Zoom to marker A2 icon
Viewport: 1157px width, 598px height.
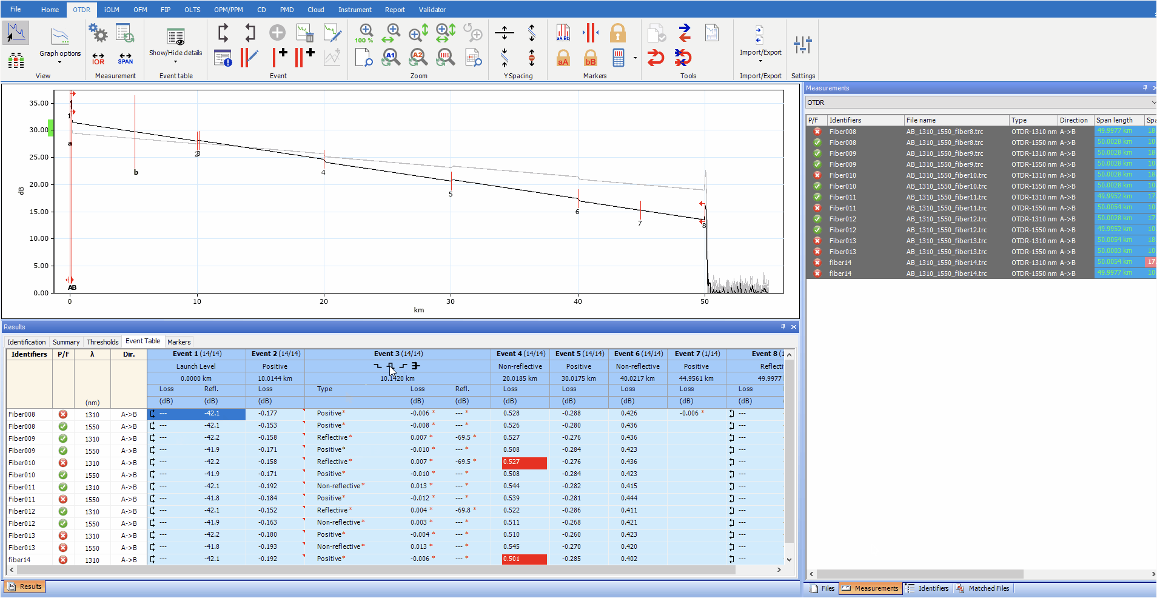coord(418,58)
